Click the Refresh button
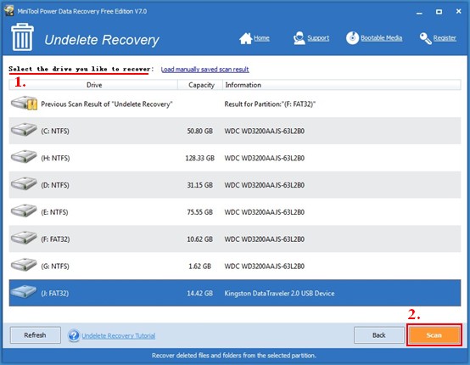 (x=36, y=335)
